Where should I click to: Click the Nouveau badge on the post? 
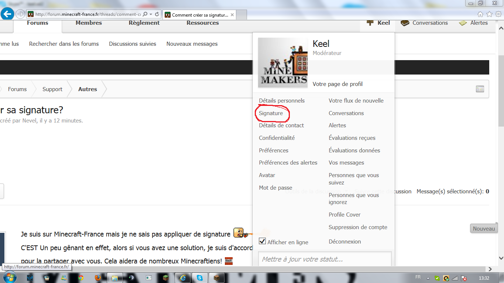click(484, 229)
